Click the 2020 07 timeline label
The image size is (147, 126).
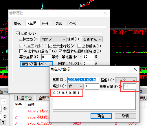pyautogui.click(x=140, y=33)
